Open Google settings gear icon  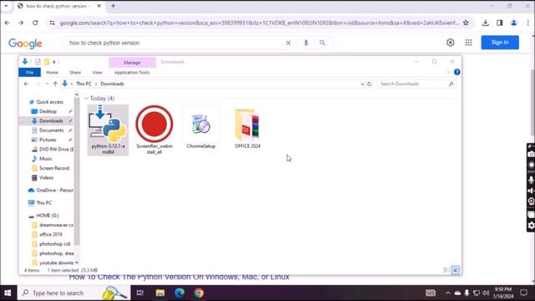(x=451, y=43)
